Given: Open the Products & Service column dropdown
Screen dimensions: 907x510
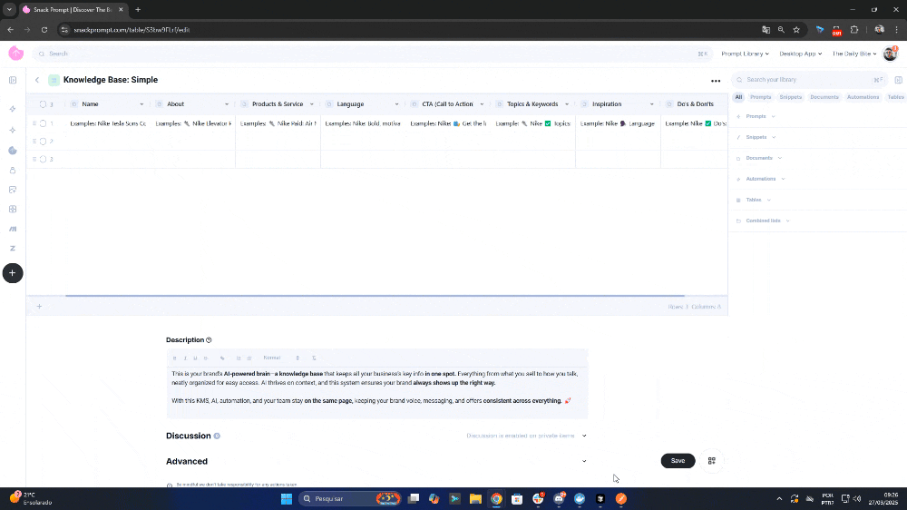Looking at the screenshot, I should [312, 104].
